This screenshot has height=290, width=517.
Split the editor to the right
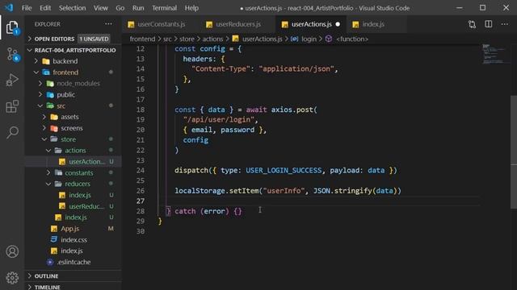tap(488, 24)
